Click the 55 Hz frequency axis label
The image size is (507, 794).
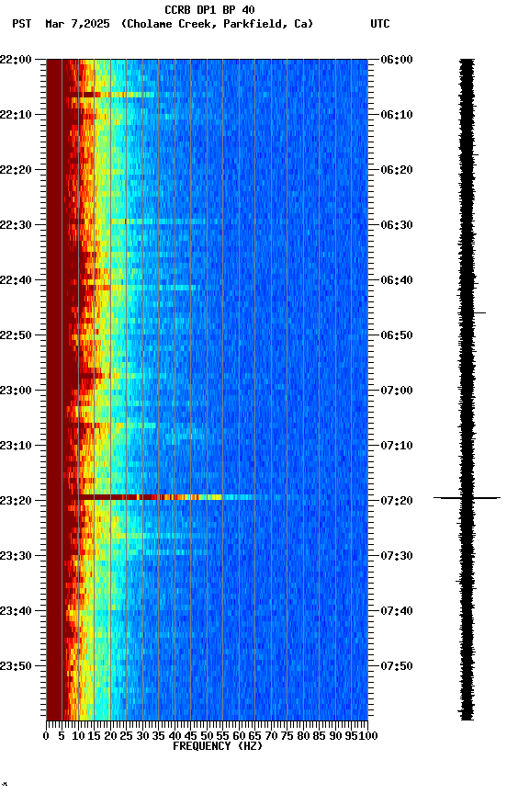click(222, 737)
